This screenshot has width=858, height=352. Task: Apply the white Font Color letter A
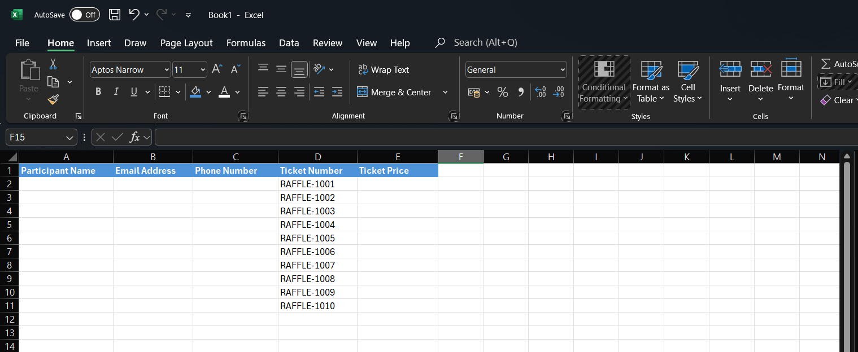pyautogui.click(x=224, y=91)
